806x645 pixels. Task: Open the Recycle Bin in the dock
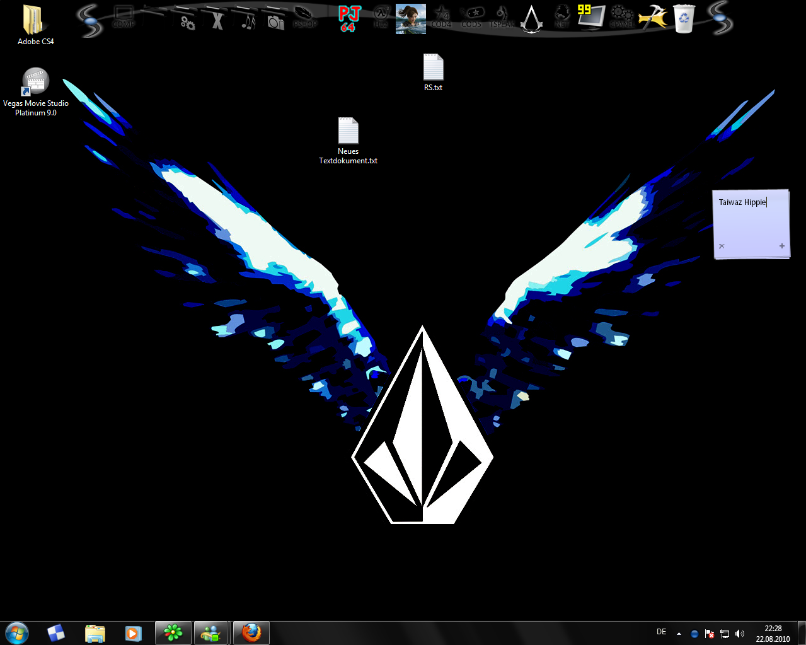pos(684,19)
